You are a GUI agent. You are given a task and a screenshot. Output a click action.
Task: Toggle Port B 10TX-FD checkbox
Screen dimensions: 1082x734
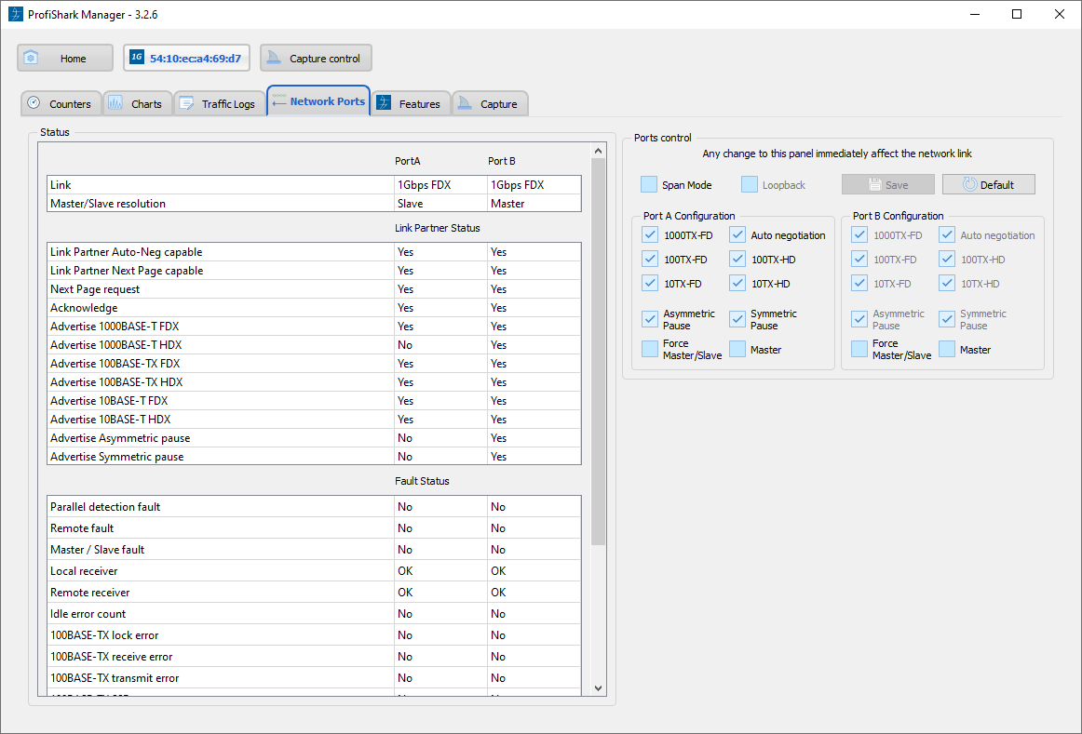[x=859, y=283]
